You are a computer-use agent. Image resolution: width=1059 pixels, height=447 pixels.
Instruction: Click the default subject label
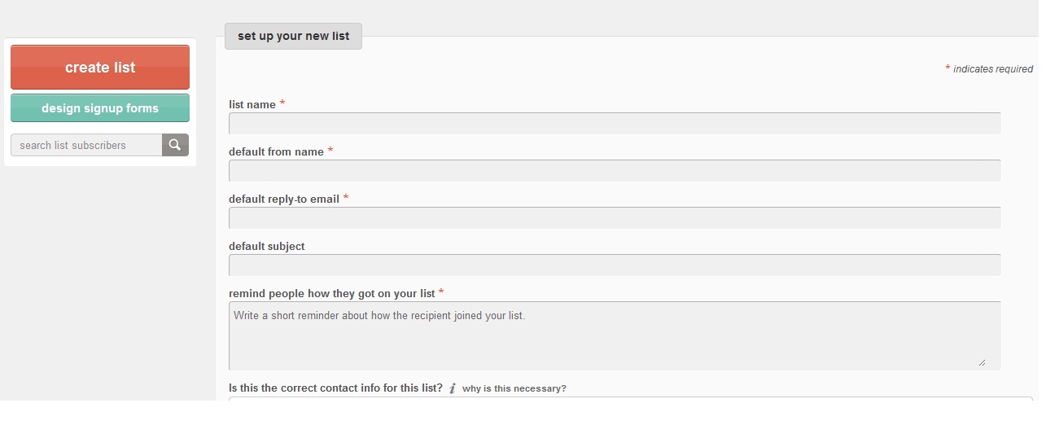point(267,246)
